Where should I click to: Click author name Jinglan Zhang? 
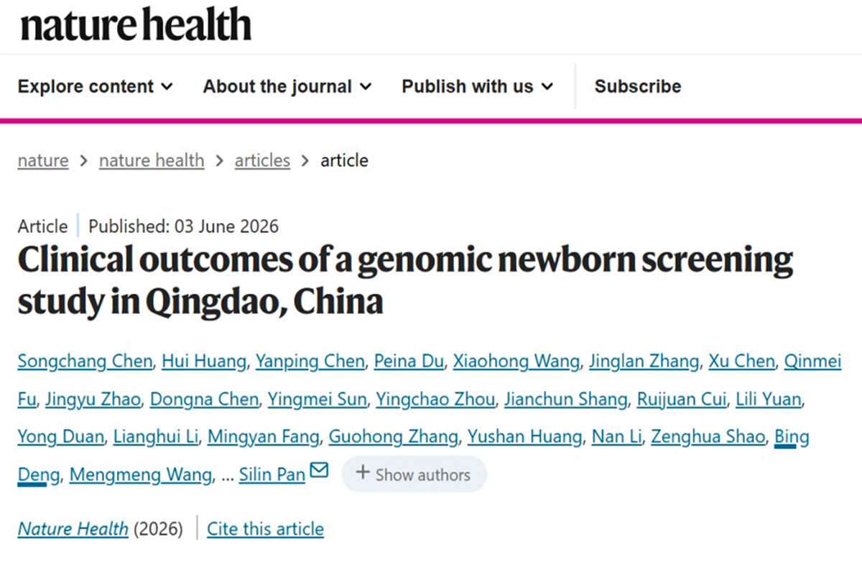(644, 362)
